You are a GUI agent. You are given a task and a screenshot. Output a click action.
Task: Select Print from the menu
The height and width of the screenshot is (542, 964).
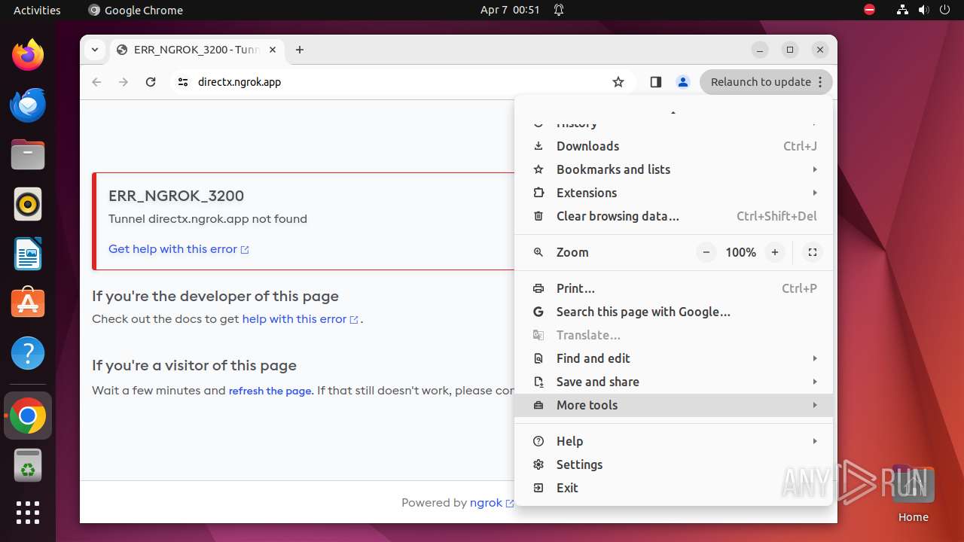(674, 288)
